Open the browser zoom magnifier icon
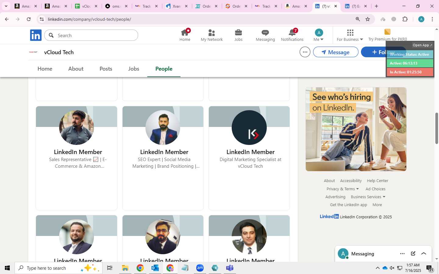The height and width of the screenshot is (274, 439). coord(358,19)
